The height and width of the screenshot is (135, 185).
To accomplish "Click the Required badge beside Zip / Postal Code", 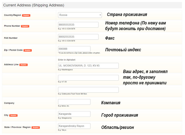I will (x=28, y=50).
